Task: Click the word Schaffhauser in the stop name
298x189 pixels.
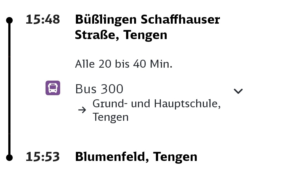Action: click(180, 20)
